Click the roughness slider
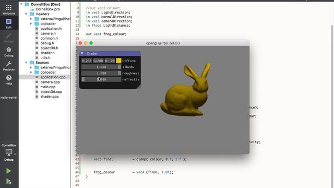The width and height of the screenshot is (334, 188). 101,73
